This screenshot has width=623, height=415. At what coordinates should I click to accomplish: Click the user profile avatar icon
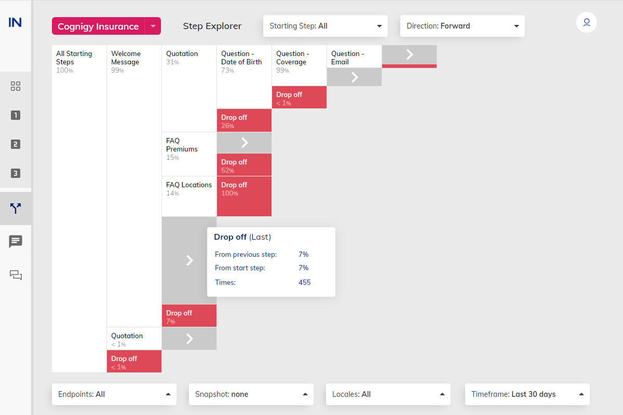(x=587, y=23)
